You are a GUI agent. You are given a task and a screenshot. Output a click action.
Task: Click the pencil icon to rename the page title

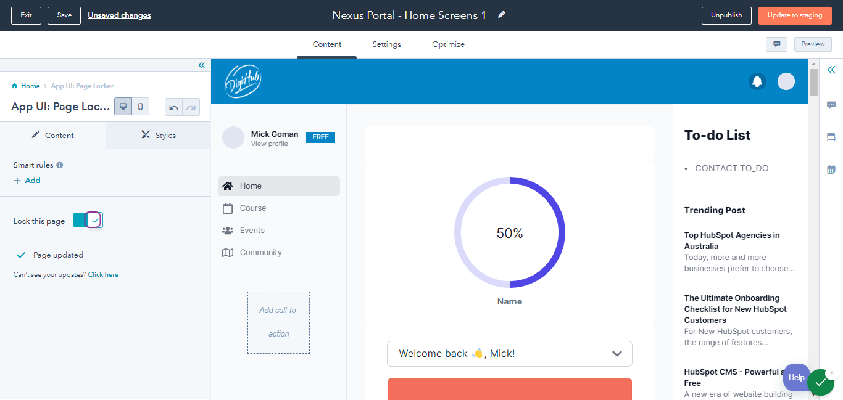pos(502,15)
